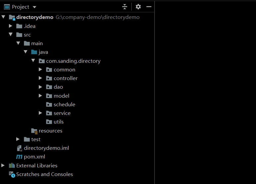Select the utils package label
The width and height of the screenshot is (256, 184).
coord(59,122)
